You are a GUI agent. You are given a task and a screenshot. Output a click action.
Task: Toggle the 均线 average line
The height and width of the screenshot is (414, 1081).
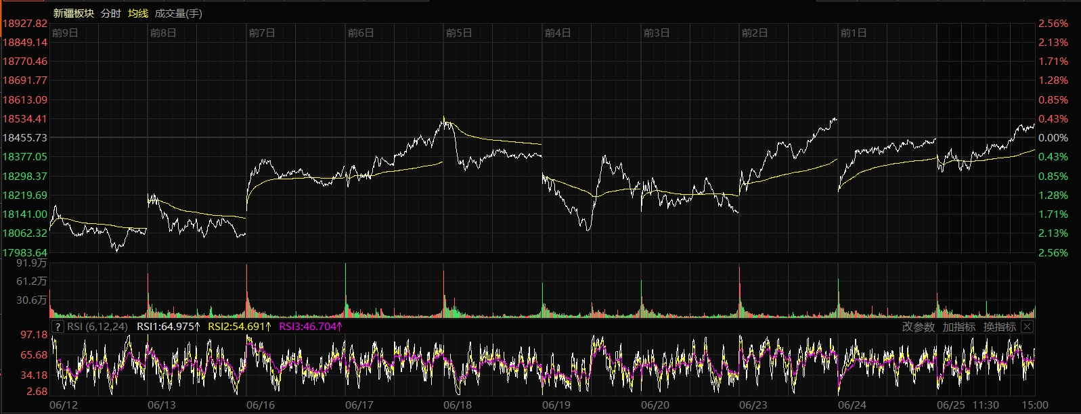pos(138,13)
